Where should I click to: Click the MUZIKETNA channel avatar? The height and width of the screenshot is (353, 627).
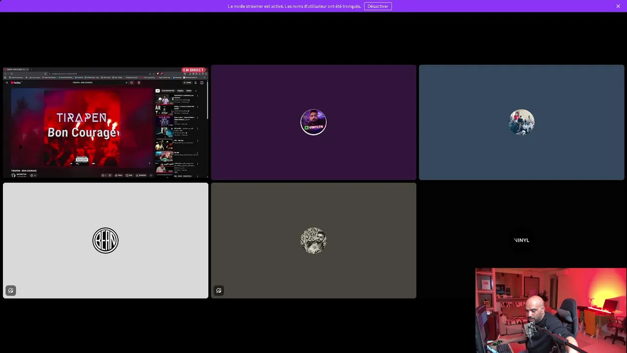pos(13,175)
